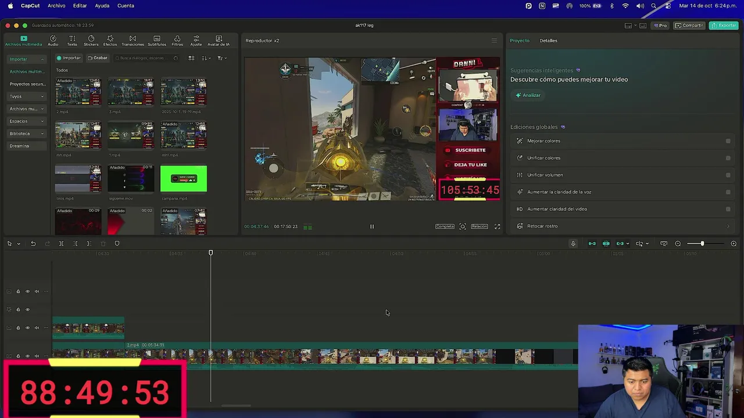Open the player hamburger menu
744x418 pixels.
pos(494,41)
